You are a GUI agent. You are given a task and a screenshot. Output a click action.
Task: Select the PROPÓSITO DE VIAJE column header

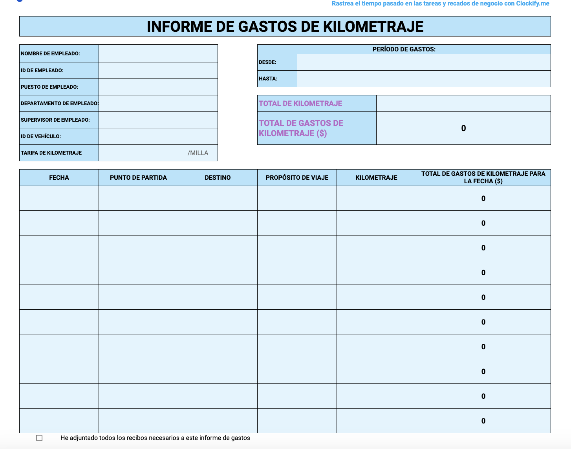297,177
